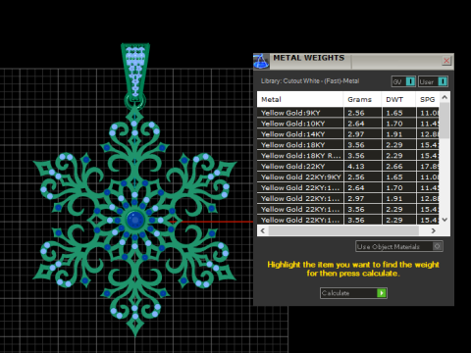Click the Metal Weights scale icon

(261, 62)
